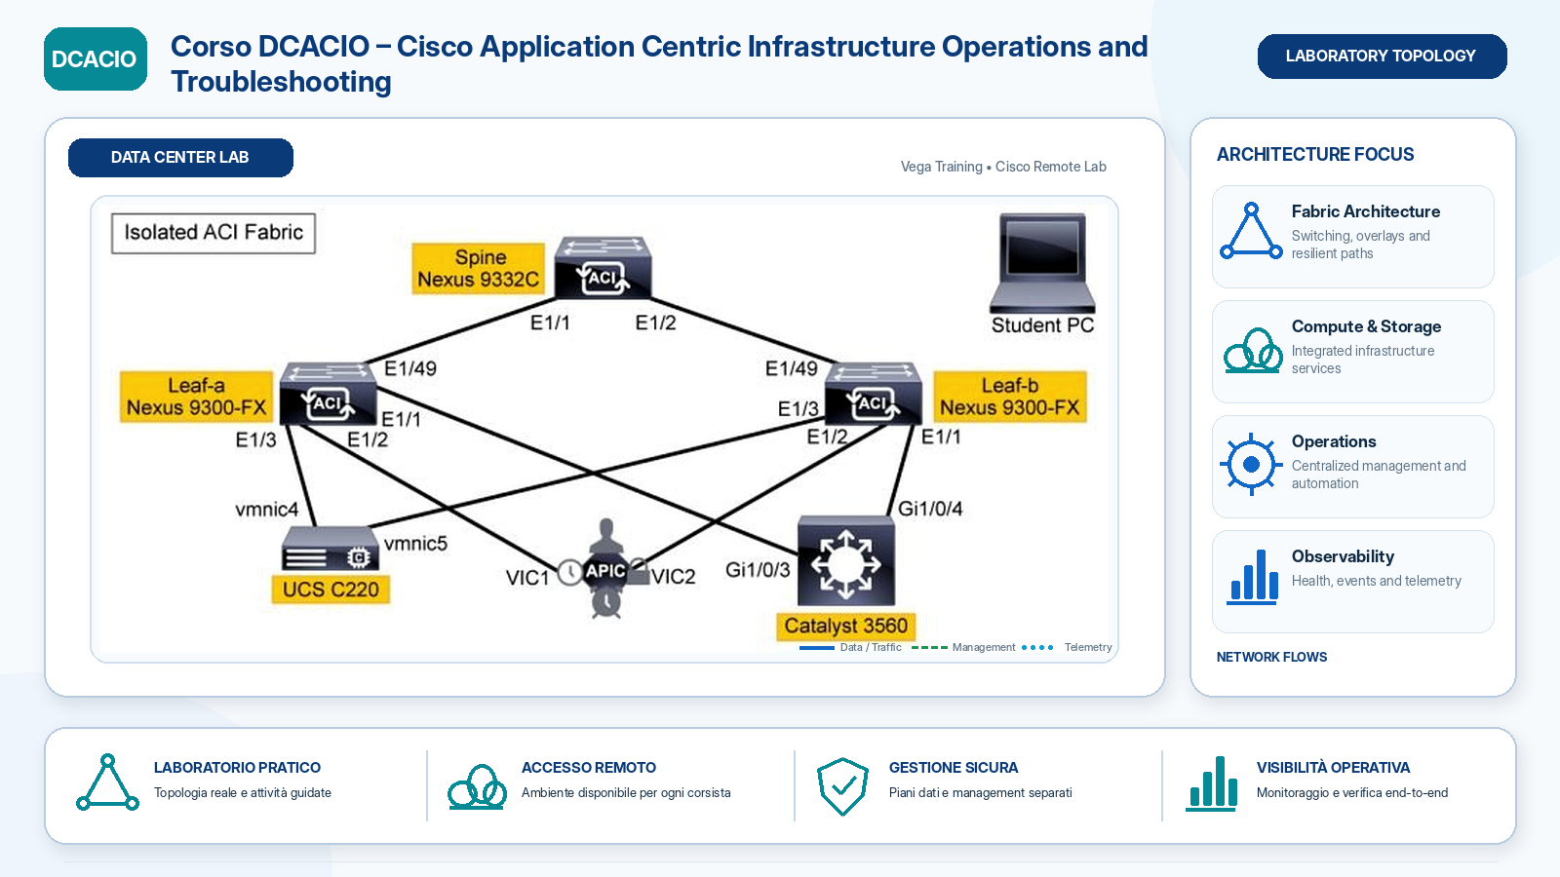Click the Visibilità Operativa chart icon
Screen dimensions: 1560x877
(1212, 782)
